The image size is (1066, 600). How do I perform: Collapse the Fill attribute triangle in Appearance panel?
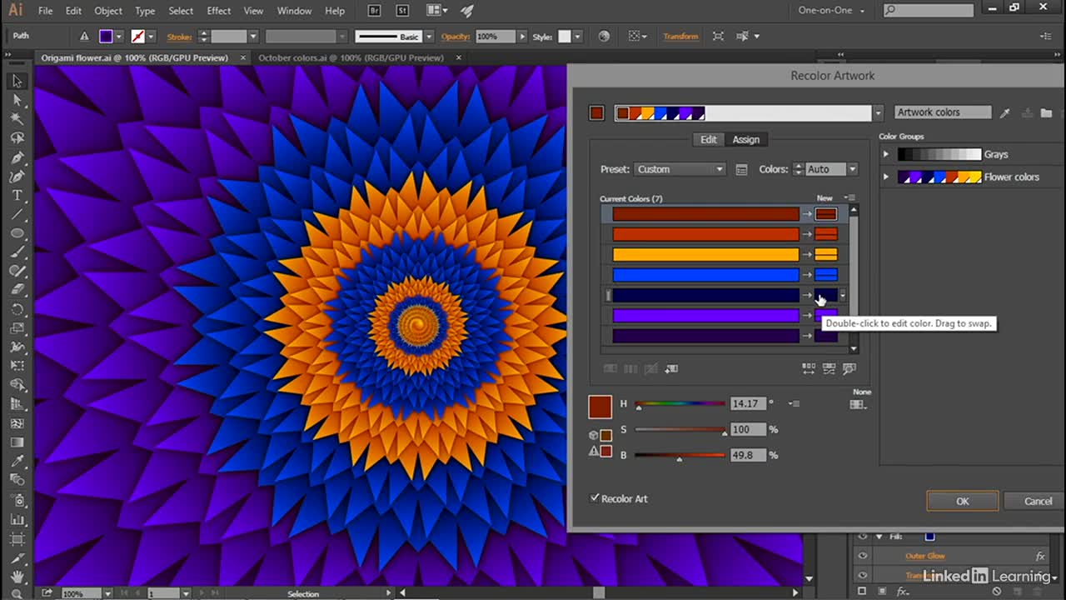(879, 537)
